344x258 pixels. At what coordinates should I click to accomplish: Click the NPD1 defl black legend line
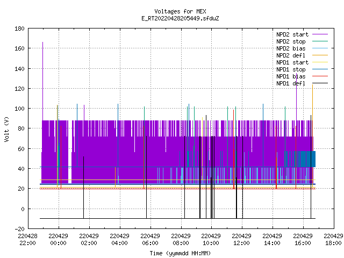[x=320, y=83]
